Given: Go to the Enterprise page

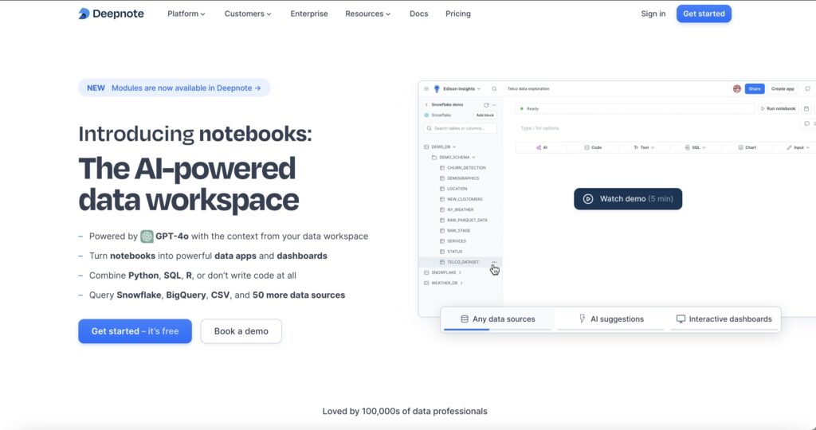Looking at the screenshot, I should point(309,14).
